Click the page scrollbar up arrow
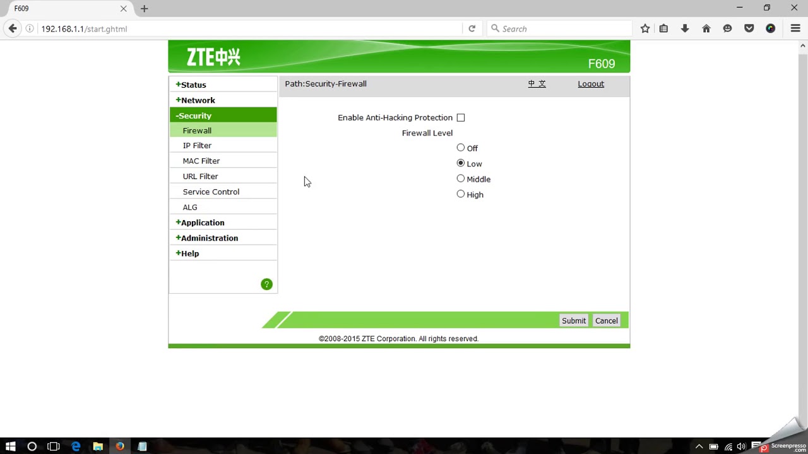The height and width of the screenshot is (454, 808). 803,45
